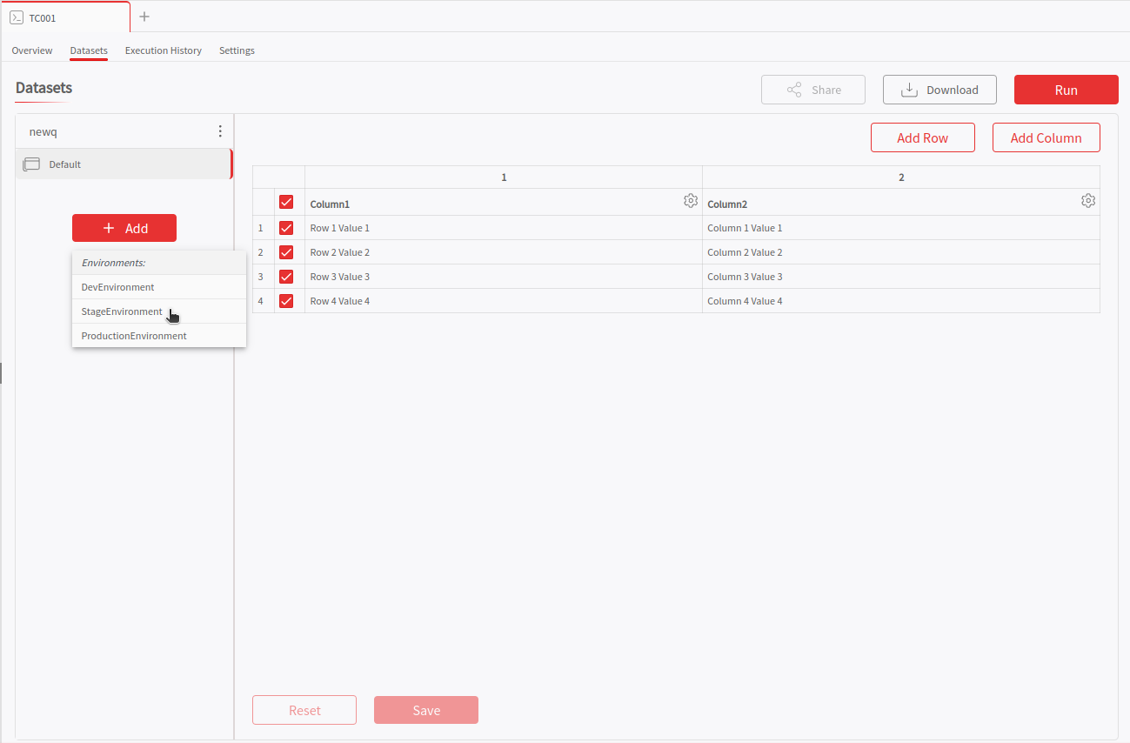The image size is (1130, 743).
Task: Click the Add Column button
Action: click(x=1046, y=137)
